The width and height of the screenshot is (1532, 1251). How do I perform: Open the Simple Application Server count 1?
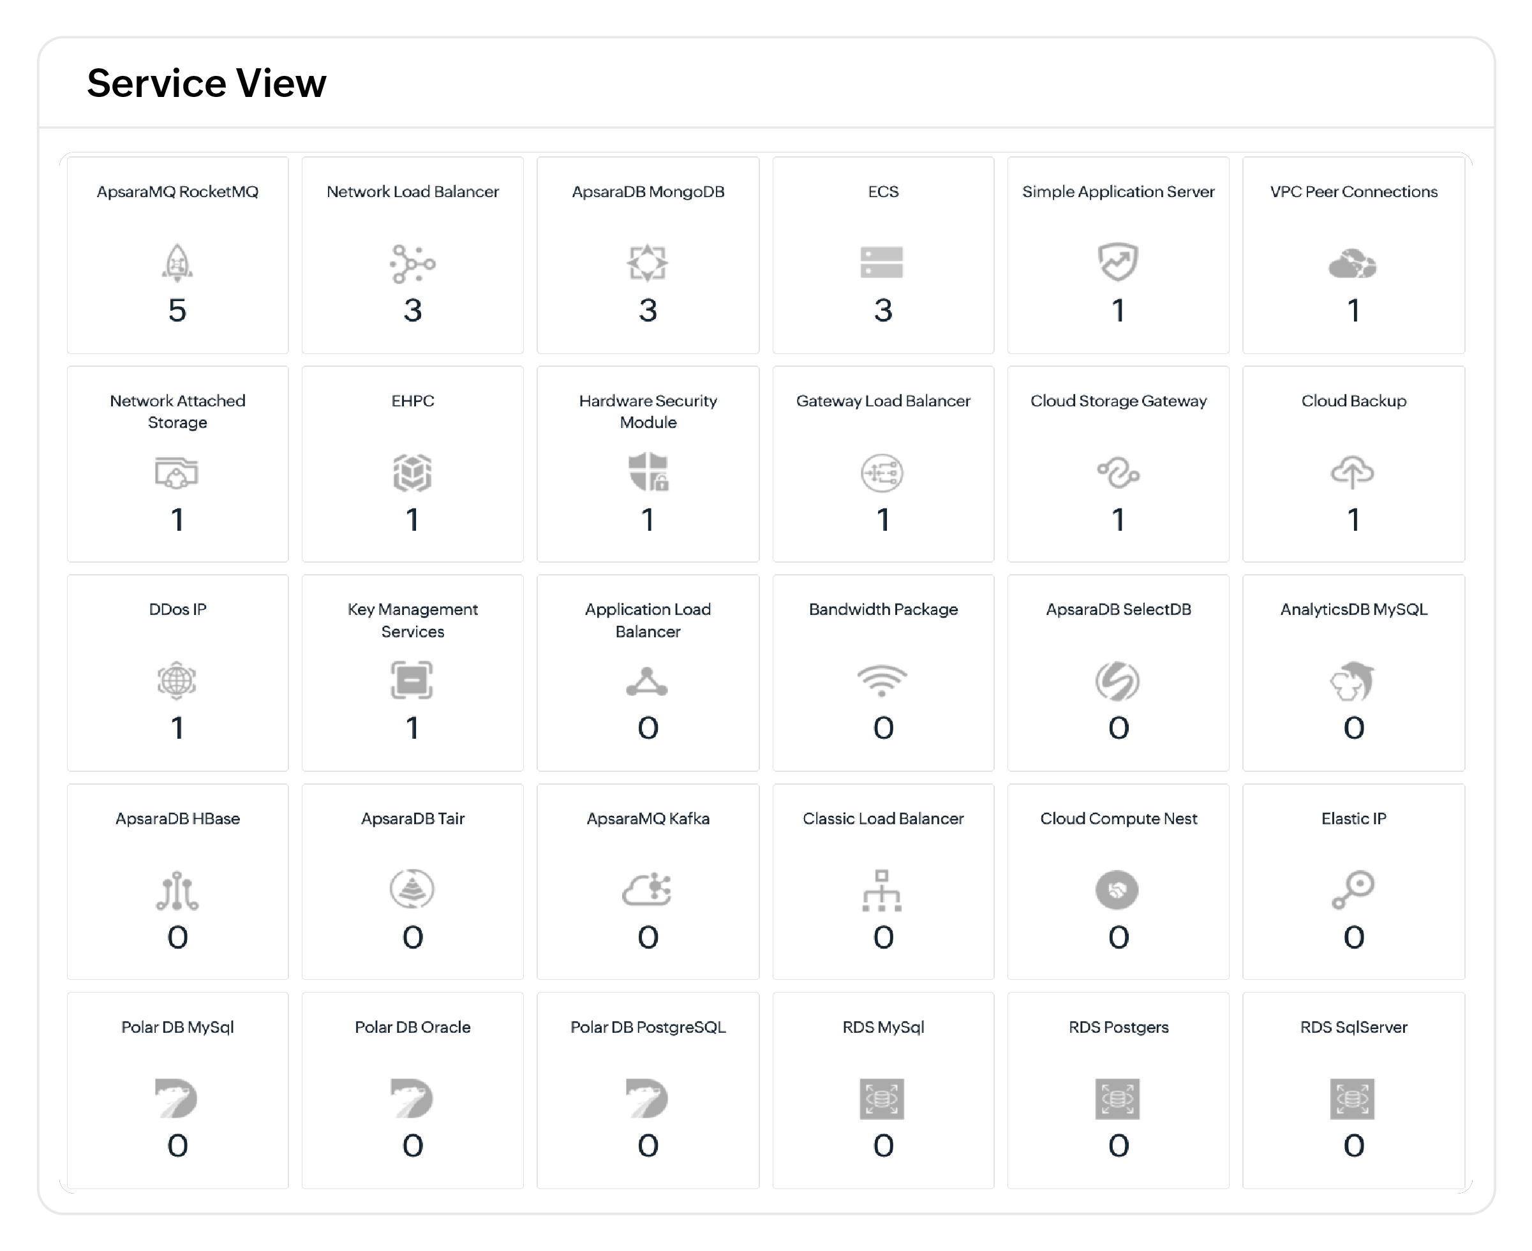1119,311
